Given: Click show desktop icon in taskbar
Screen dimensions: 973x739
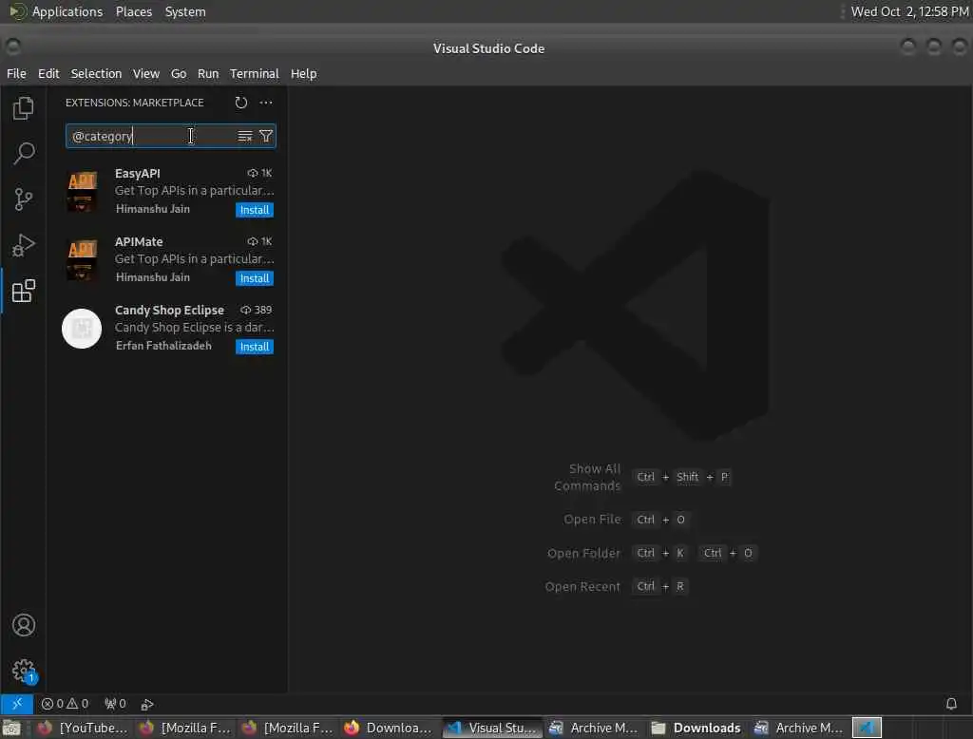Looking at the screenshot, I should (11, 728).
